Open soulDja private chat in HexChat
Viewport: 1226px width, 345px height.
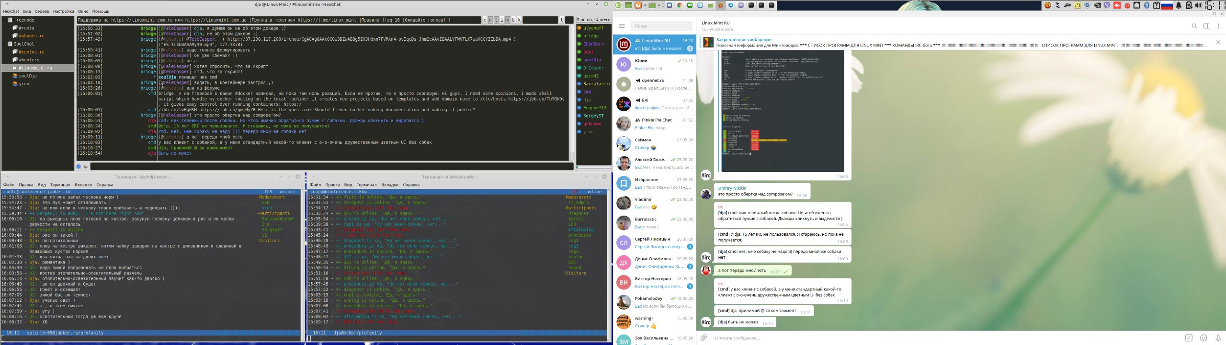[x=27, y=76]
